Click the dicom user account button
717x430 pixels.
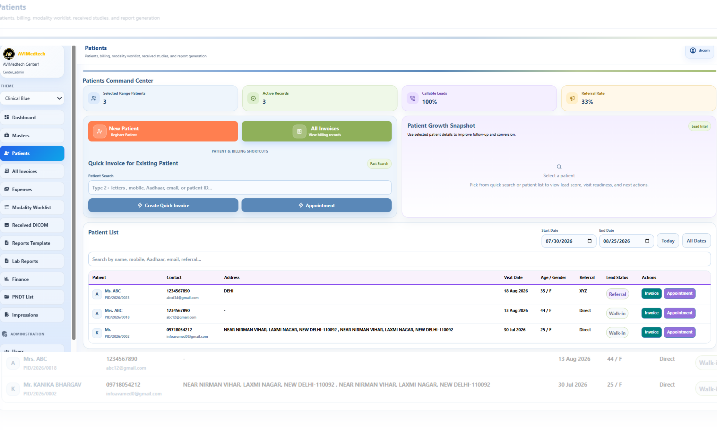point(699,51)
